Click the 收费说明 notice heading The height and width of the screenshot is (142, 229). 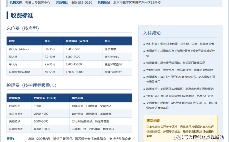(153, 121)
